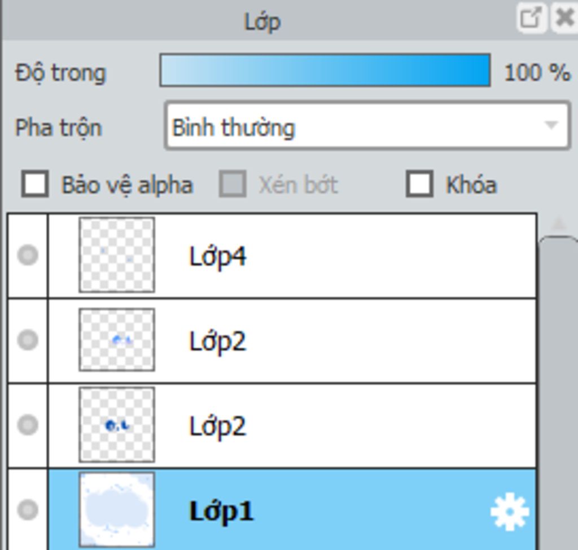This screenshot has height=550, width=578.
Task: Click the Xén bớt clipping checkbox
Action: click(233, 183)
